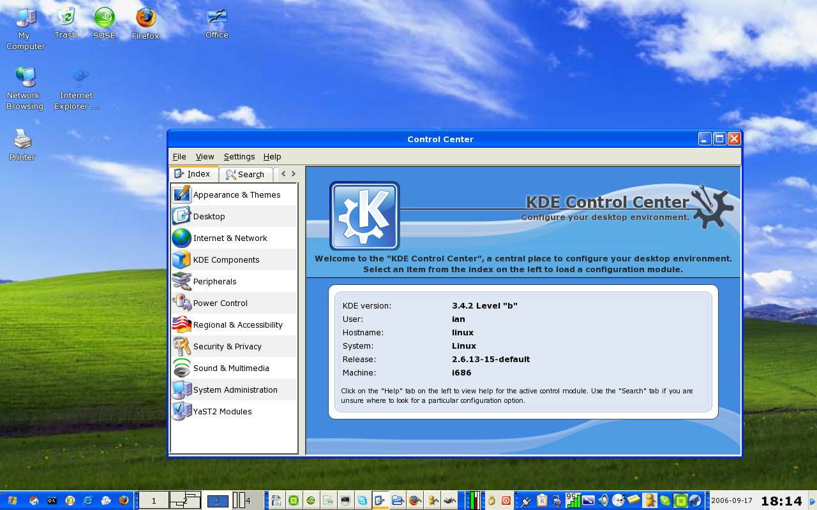The image size is (817, 510).
Task: Switch to the Index tab
Action: [x=193, y=173]
